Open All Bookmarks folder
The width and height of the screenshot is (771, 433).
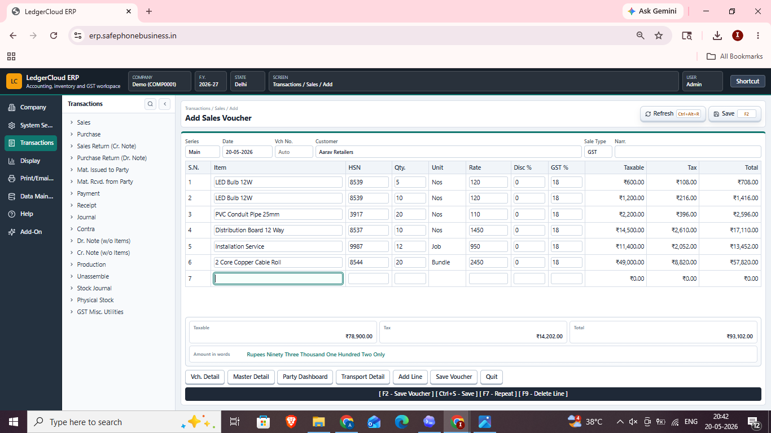coord(735,56)
